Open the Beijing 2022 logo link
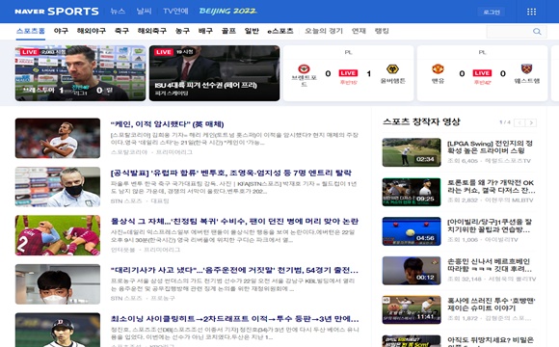Viewport: 559px width, 347px height. pyautogui.click(x=227, y=11)
